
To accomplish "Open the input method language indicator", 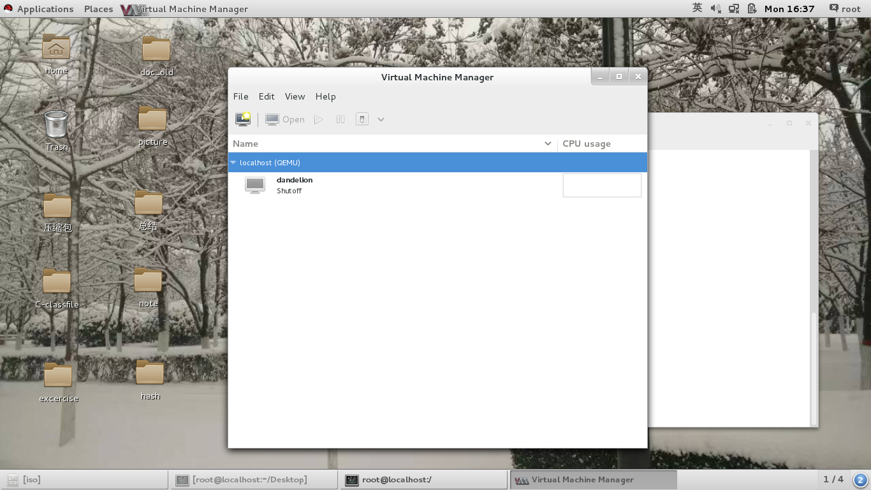I will (697, 8).
